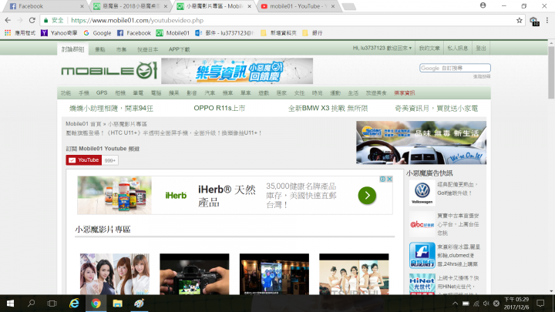Viewport: 555px width, 312px height.
Task: Close the Facebook browser tab
Action: [x=82, y=6]
